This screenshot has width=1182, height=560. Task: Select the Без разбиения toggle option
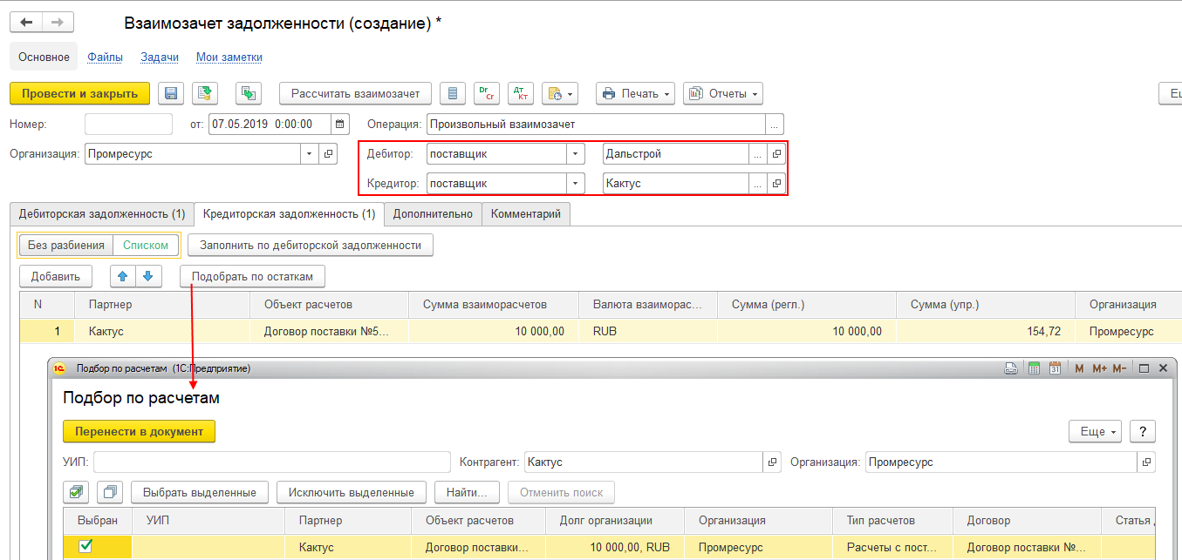point(66,246)
